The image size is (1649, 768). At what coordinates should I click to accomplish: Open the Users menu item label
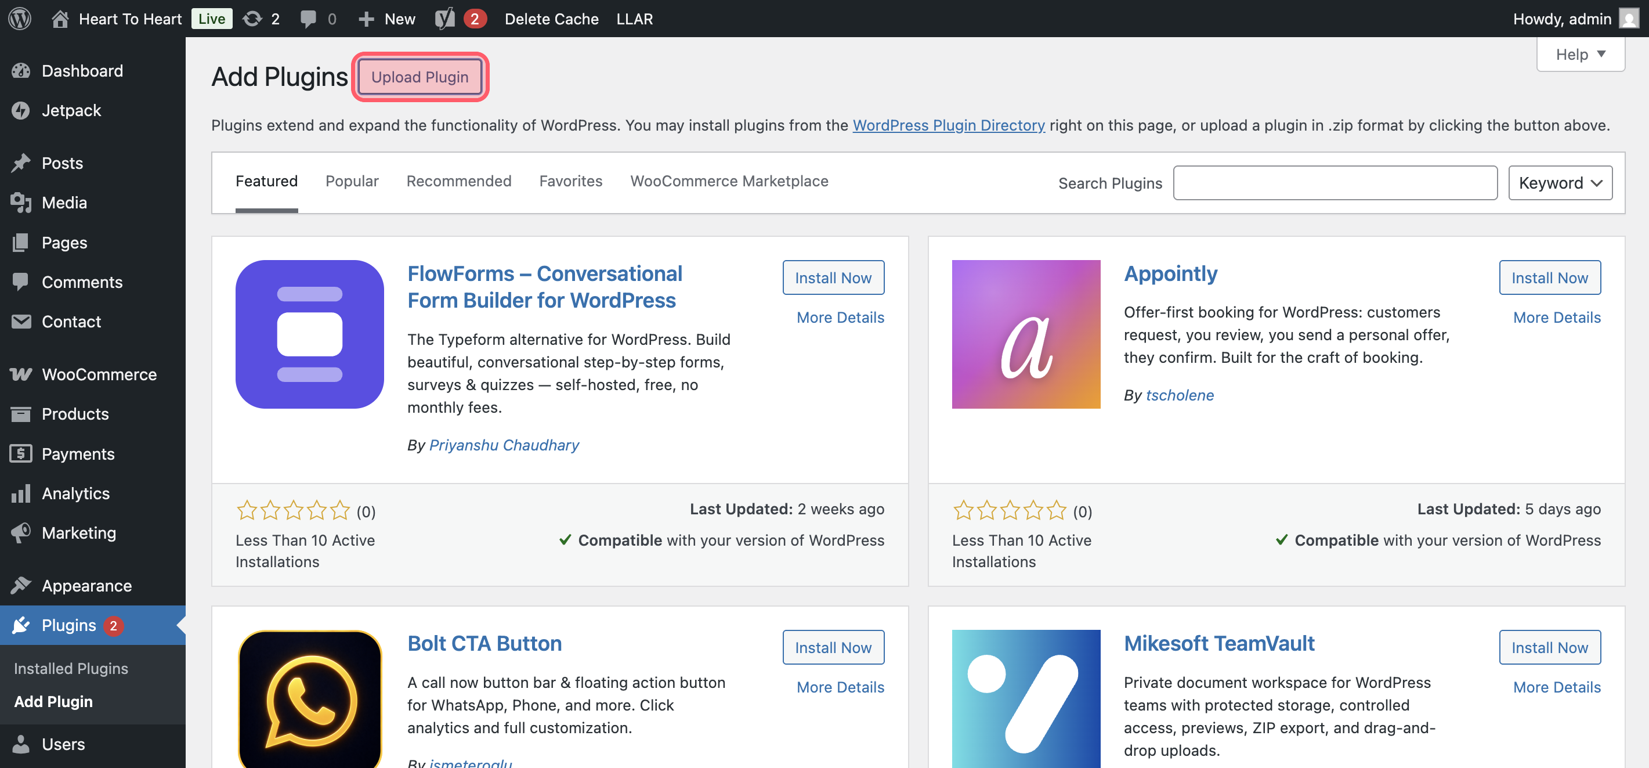point(63,744)
